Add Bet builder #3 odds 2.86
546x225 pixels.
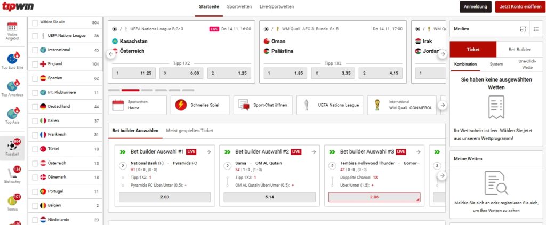coord(374,197)
